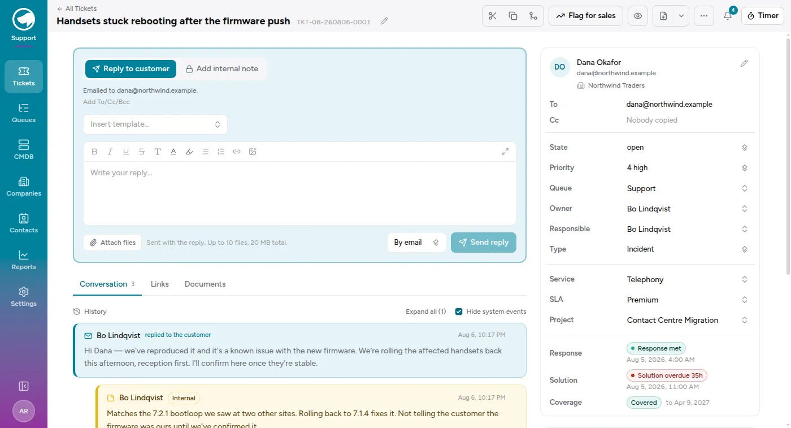Open the three-dot more actions menu
Screen dimensions: 791x428
[703, 16]
